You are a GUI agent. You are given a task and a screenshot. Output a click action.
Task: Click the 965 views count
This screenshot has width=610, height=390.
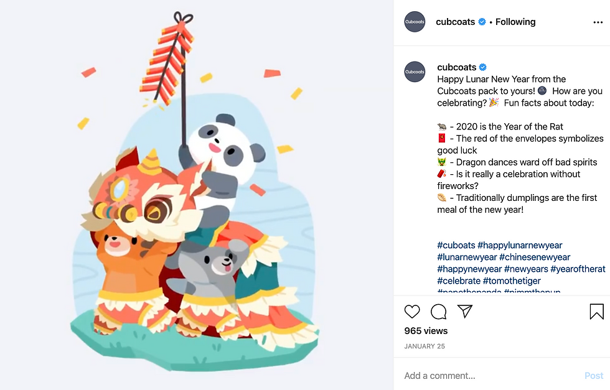pyautogui.click(x=426, y=331)
